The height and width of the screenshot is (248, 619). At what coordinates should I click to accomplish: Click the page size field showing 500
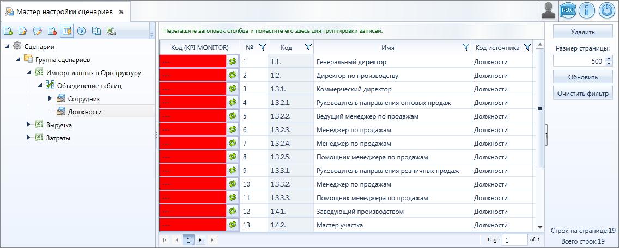tap(579, 61)
